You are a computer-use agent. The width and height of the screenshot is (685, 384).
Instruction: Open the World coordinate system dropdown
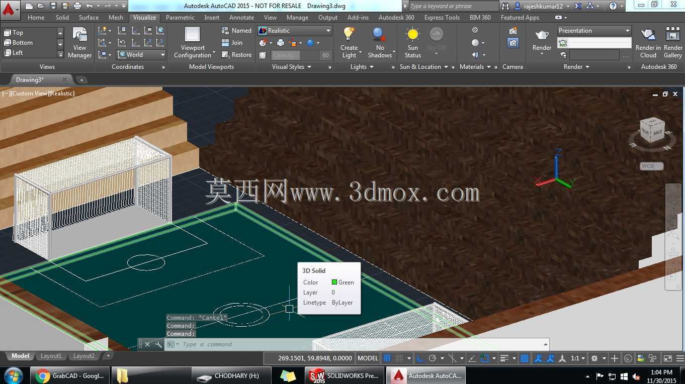pos(141,55)
